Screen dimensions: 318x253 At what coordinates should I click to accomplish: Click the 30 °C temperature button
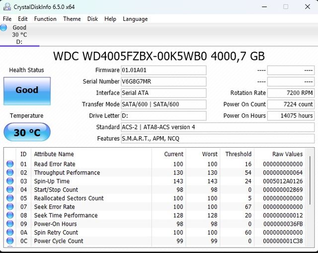(x=27, y=132)
